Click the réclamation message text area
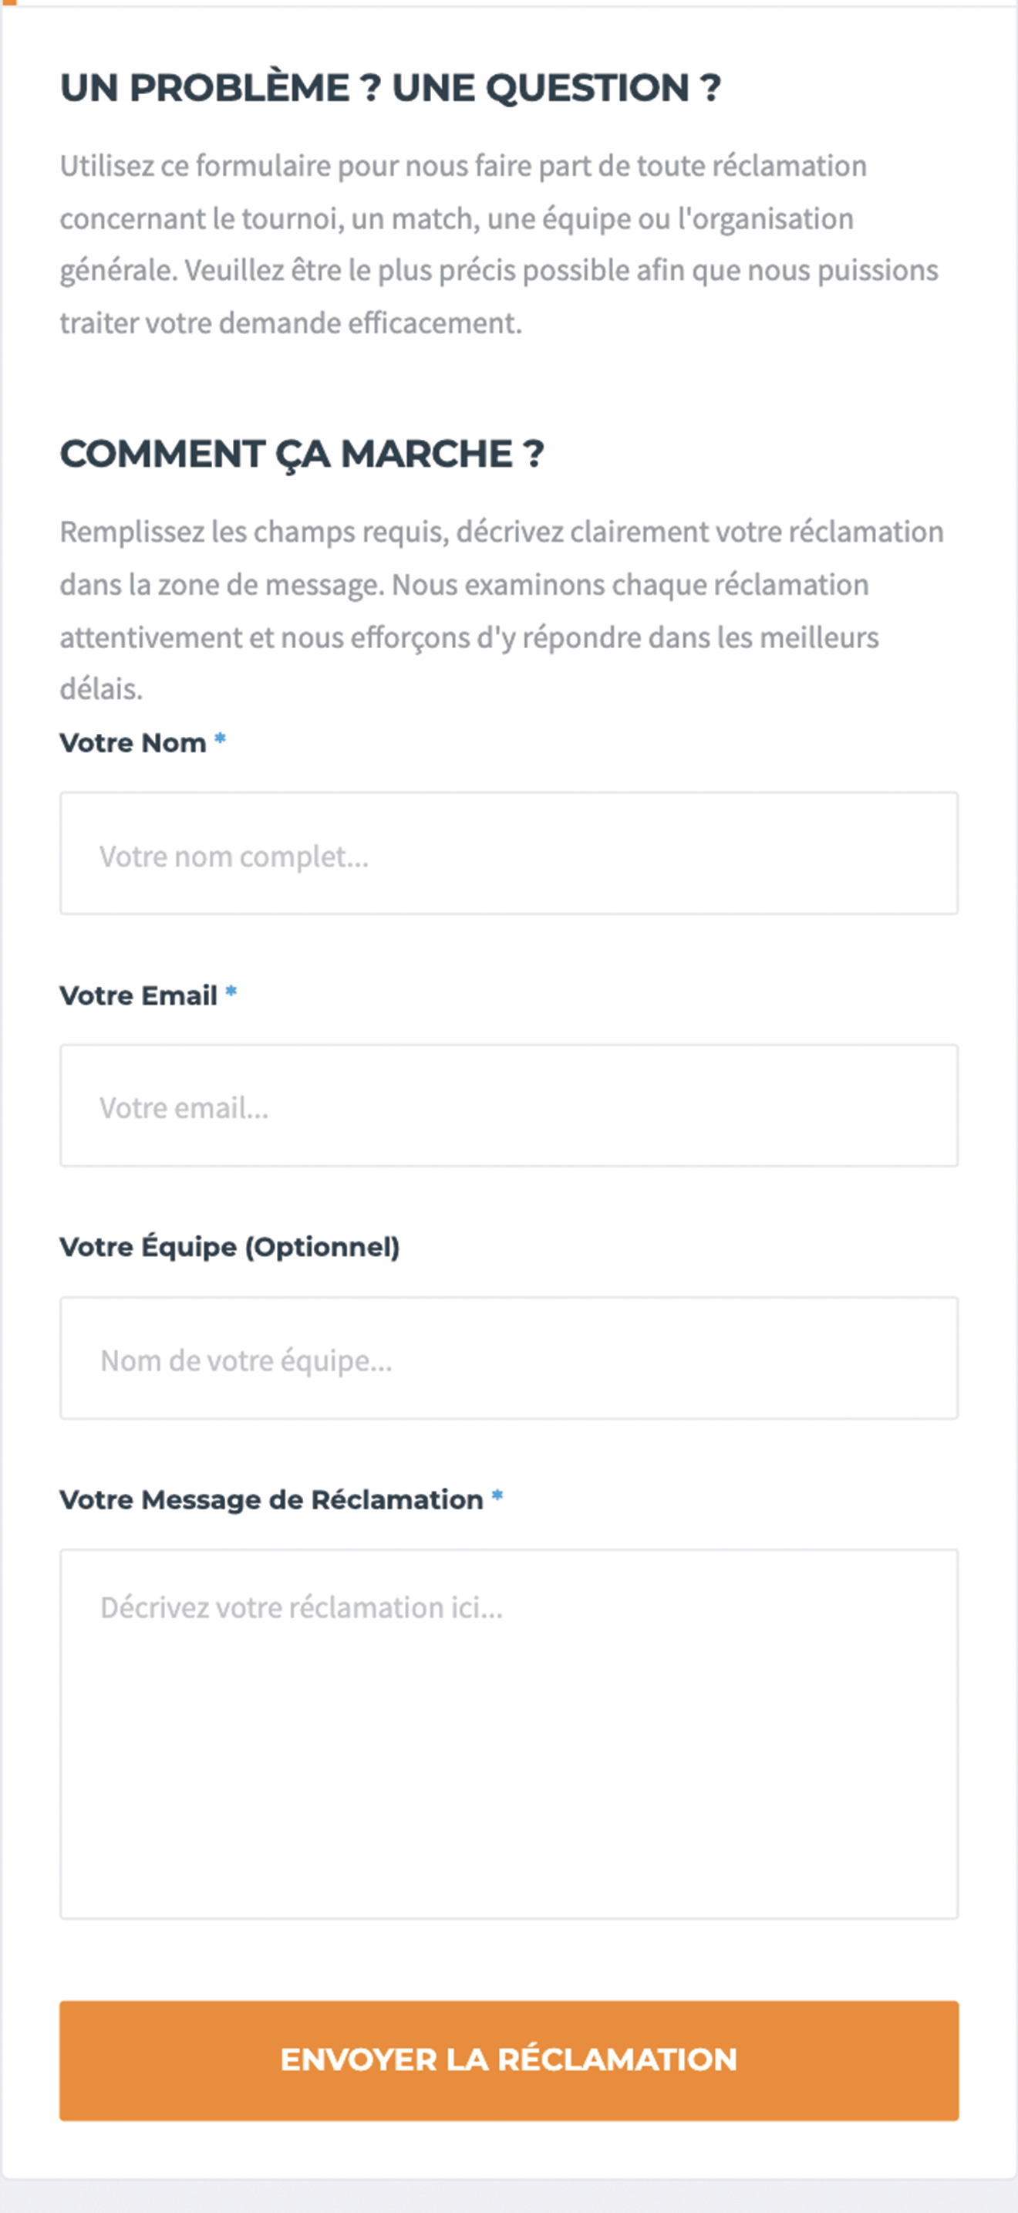 coord(508,1734)
